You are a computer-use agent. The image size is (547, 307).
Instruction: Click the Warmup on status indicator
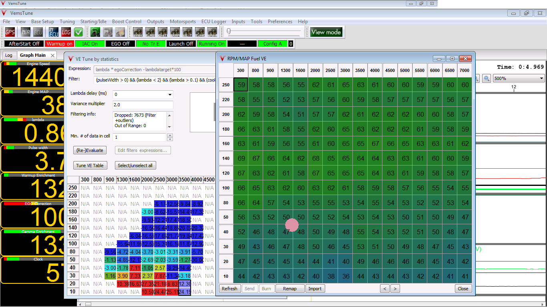coord(59,44)
